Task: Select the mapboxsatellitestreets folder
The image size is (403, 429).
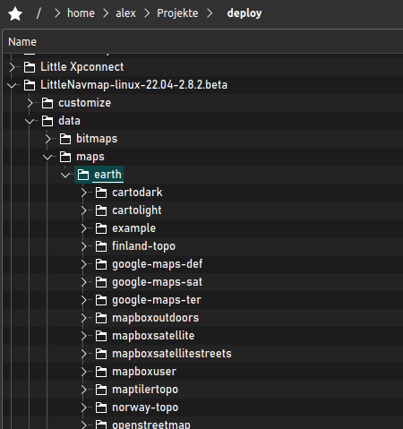Action: pos(172,354)
